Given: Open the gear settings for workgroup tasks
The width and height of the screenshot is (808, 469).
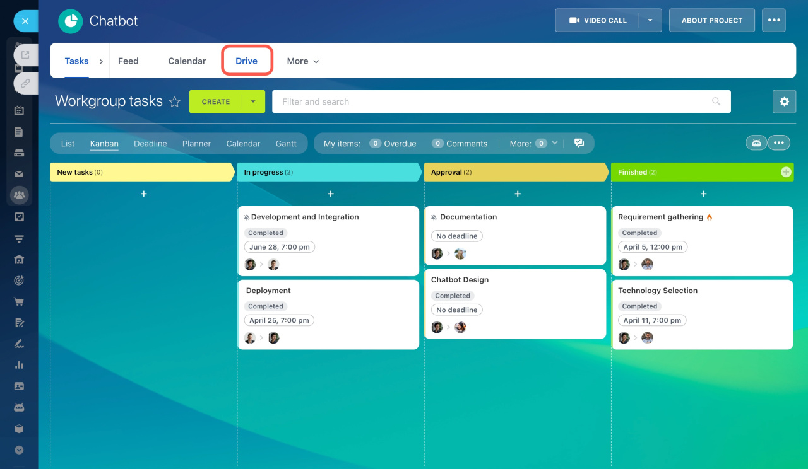Looking at the screenshot, I should pyautogui.click(x=784, y=101).
